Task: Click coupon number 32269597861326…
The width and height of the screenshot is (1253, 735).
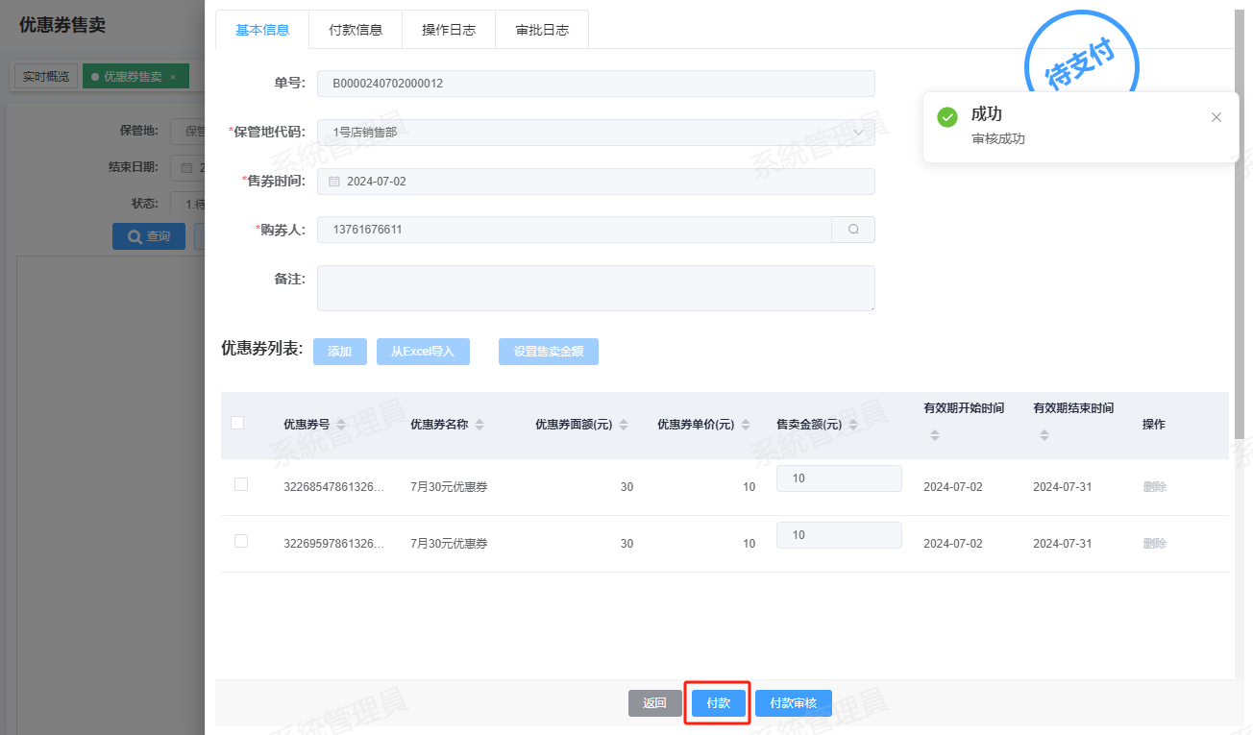Action: pos(333,544)
